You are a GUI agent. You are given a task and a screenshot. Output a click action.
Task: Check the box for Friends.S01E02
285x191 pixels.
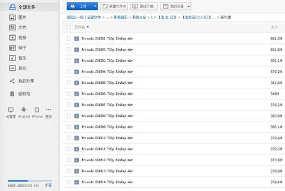click(x=68, y=50)
